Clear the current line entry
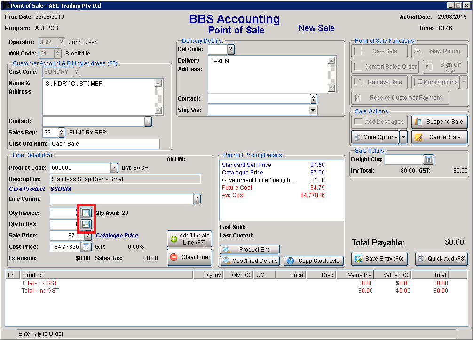473x340 pixels. (x=189, y=257)
